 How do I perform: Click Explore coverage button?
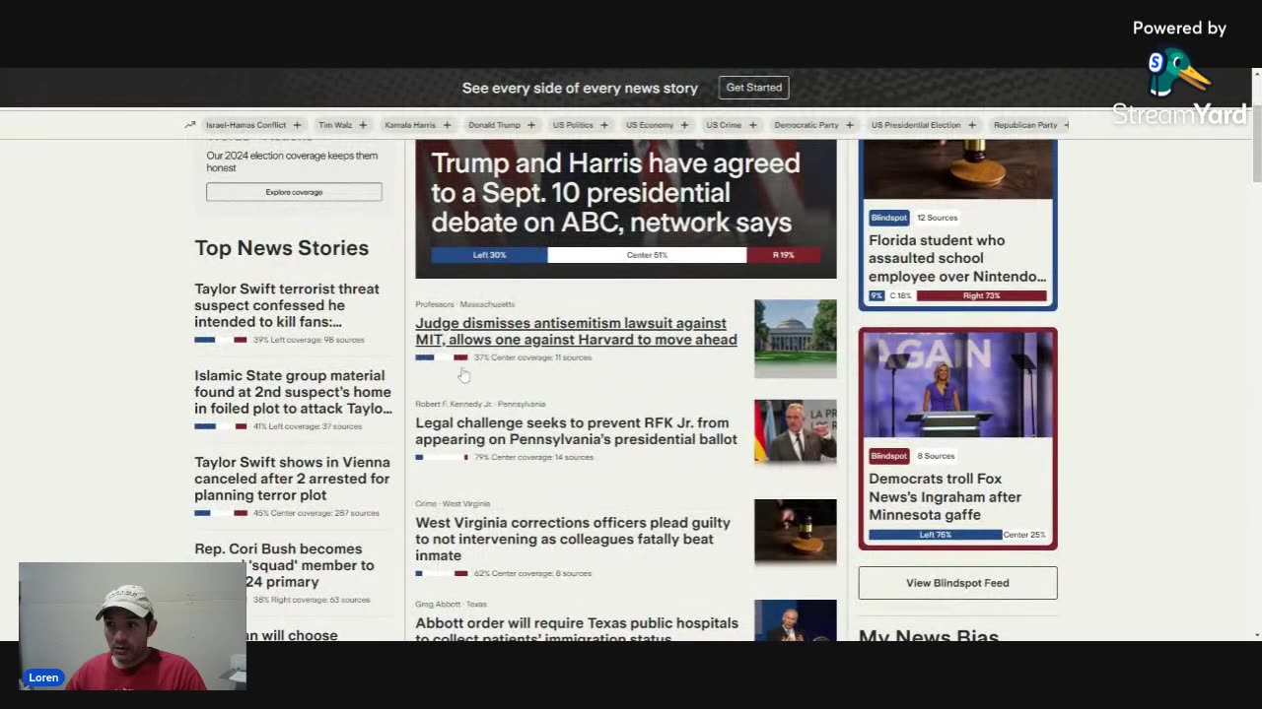tap(294, 192)
